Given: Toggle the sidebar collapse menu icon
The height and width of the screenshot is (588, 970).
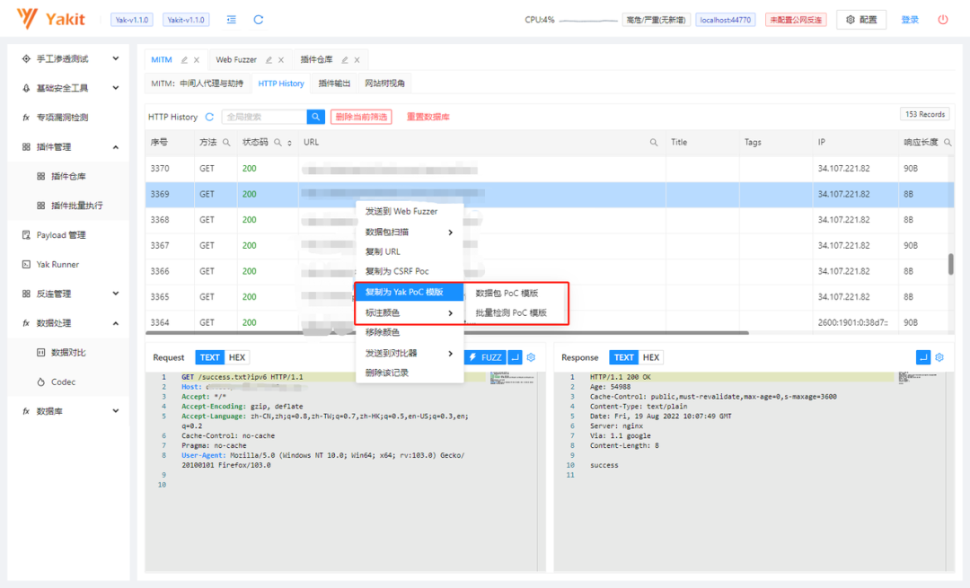Looking at the screenshot, I should 232,20.
